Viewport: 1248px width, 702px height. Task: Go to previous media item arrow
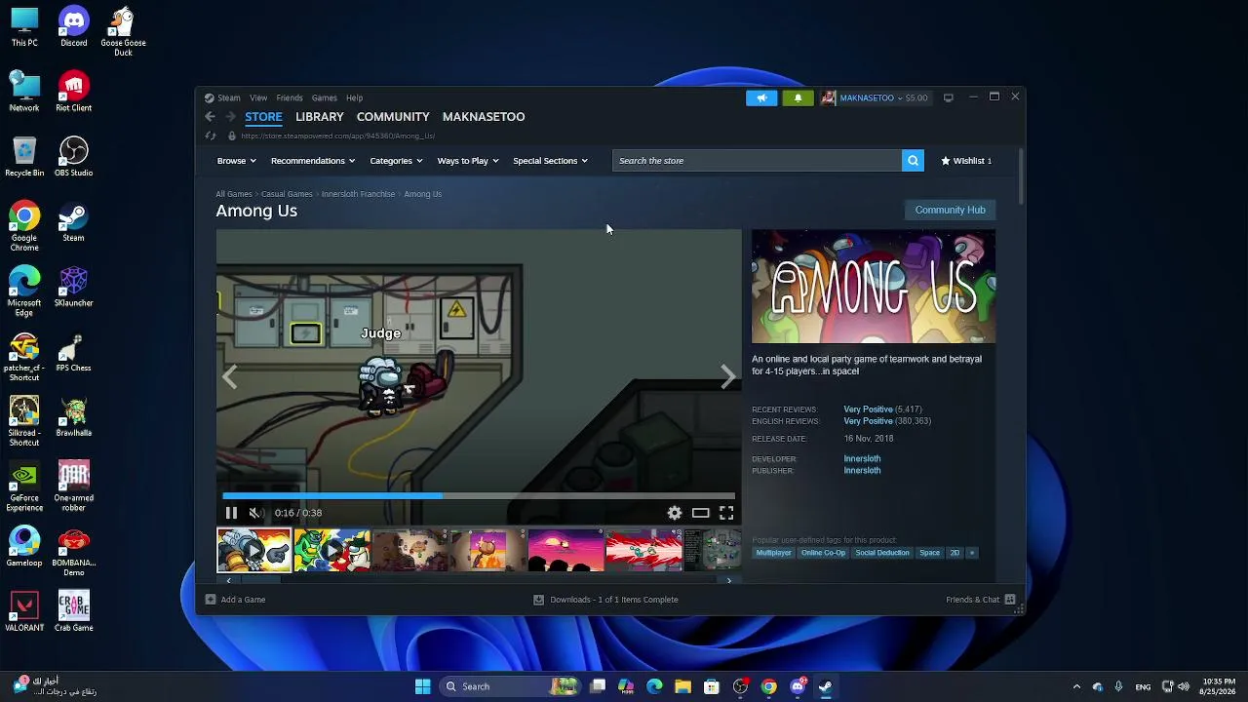[230, 377]
